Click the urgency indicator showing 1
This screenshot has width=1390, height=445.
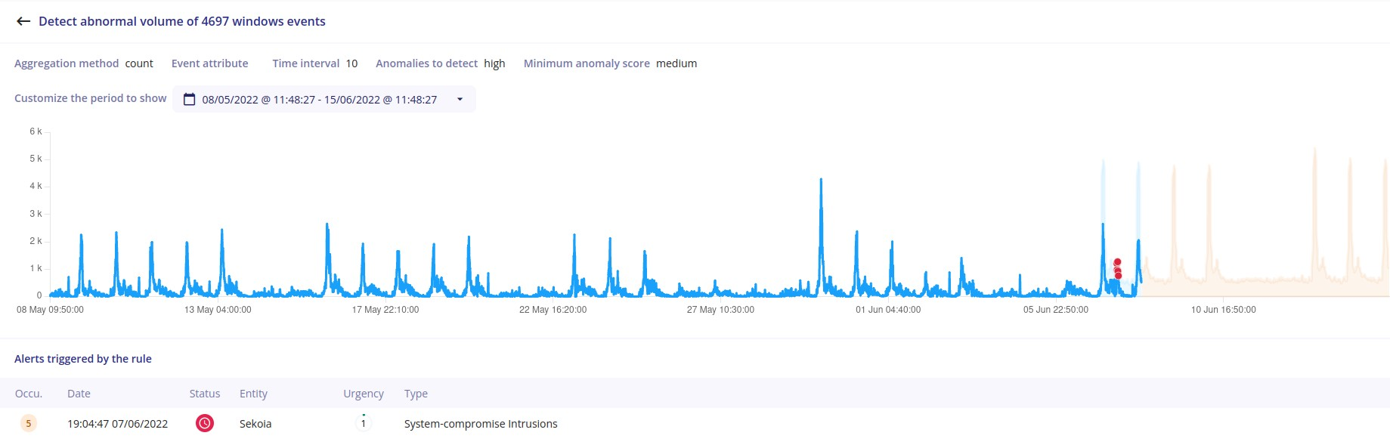click(364, 423)
